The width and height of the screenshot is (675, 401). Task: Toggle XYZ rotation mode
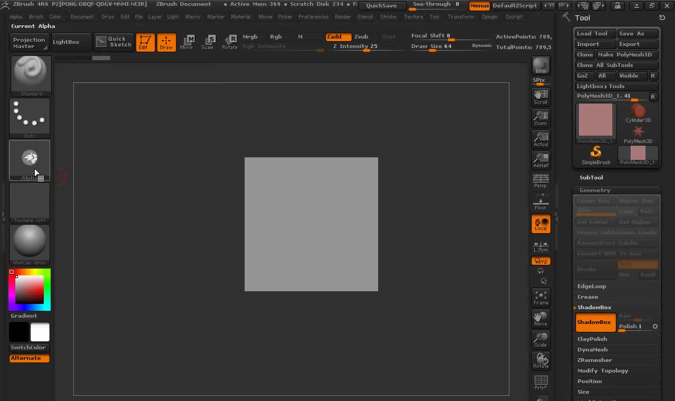[x=541, y=261]
